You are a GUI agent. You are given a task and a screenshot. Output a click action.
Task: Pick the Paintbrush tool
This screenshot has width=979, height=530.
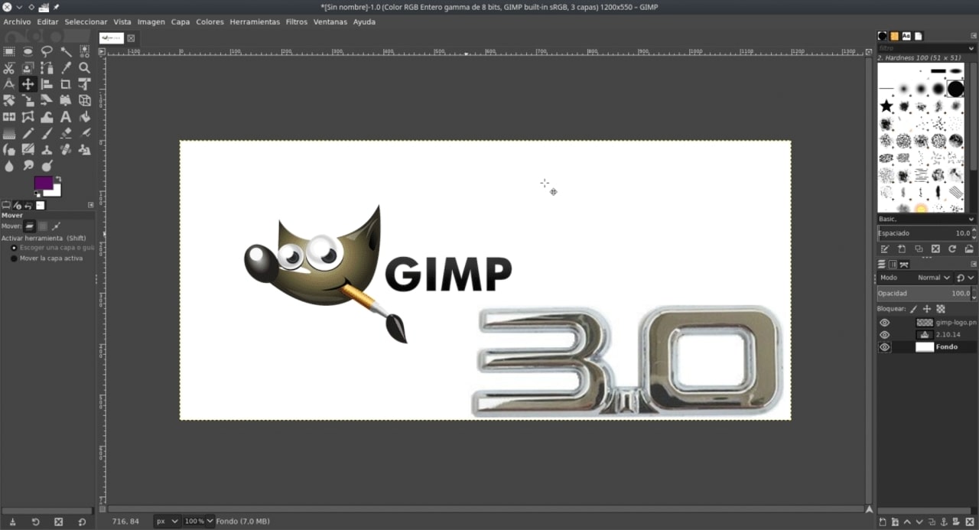[47, 132]
